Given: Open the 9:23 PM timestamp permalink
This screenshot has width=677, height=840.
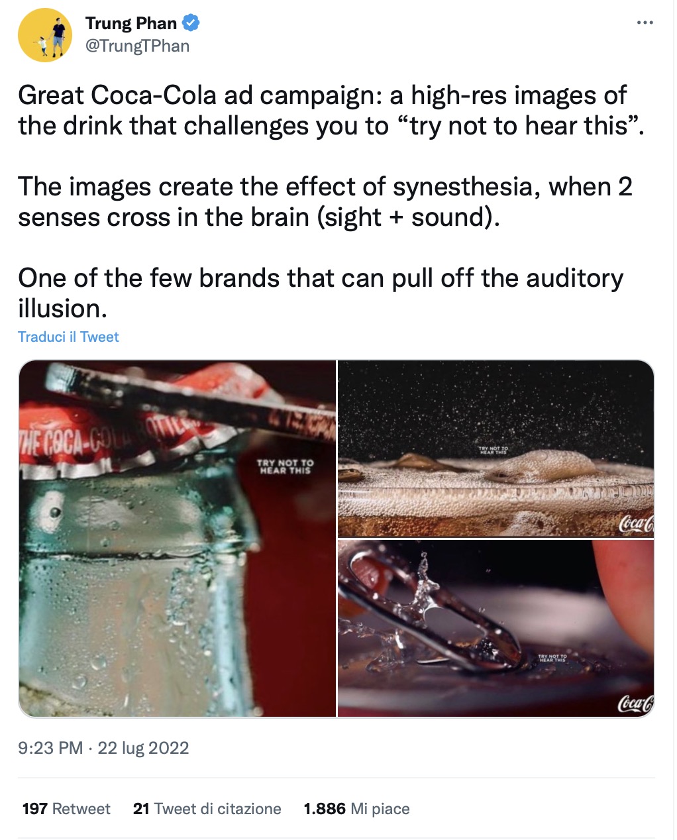Looking at the screenshot, I should pos(50,748).
